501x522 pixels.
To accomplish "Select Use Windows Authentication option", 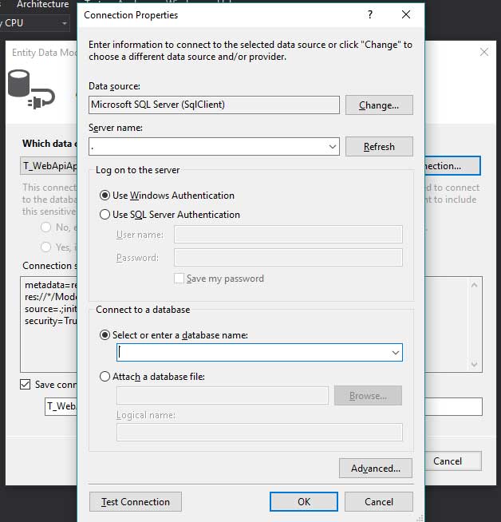I will tap(105, 196).
